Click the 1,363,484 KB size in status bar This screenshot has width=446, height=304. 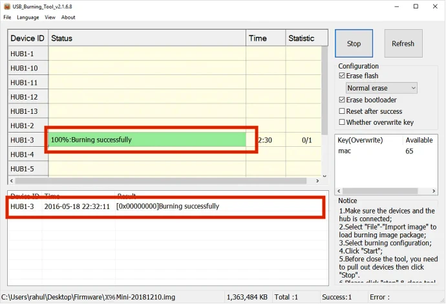pos(247,297)
